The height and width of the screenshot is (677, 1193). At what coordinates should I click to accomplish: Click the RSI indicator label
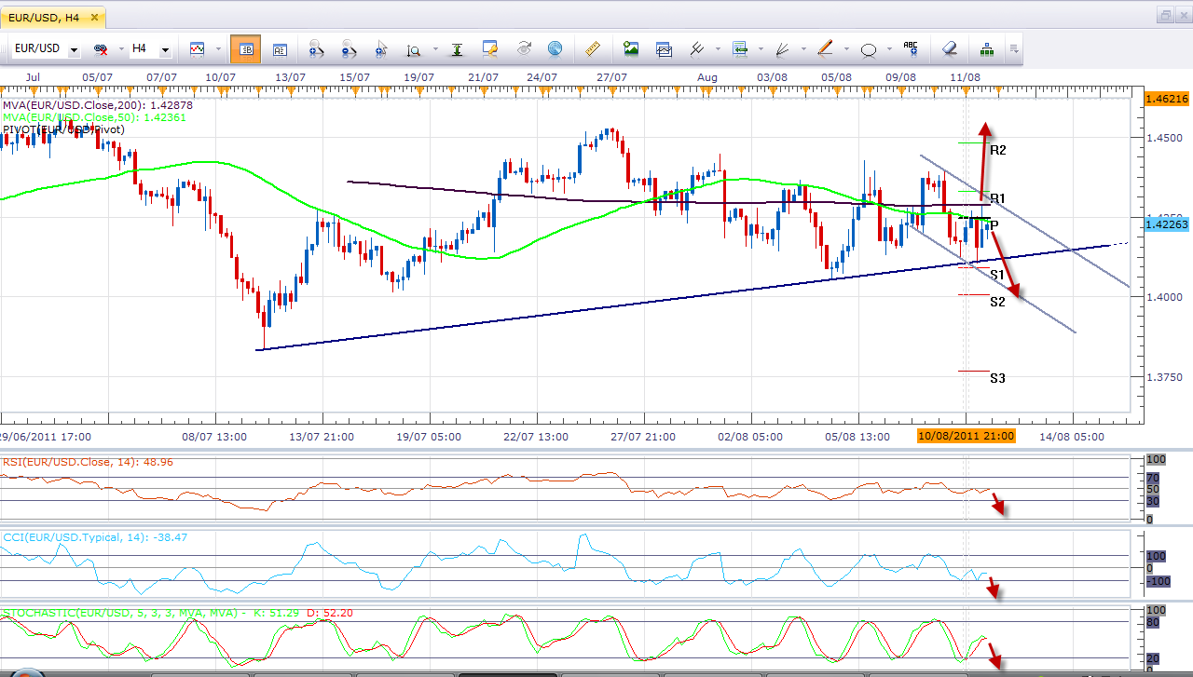(x=87, y=462)
